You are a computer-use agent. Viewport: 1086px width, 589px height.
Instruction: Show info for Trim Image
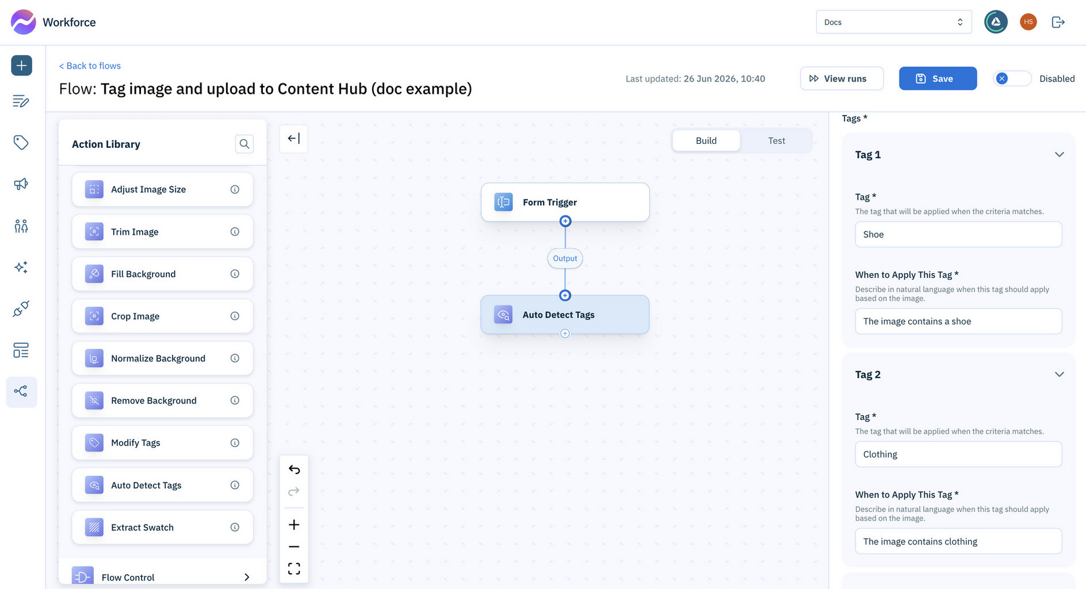[235, 232]
